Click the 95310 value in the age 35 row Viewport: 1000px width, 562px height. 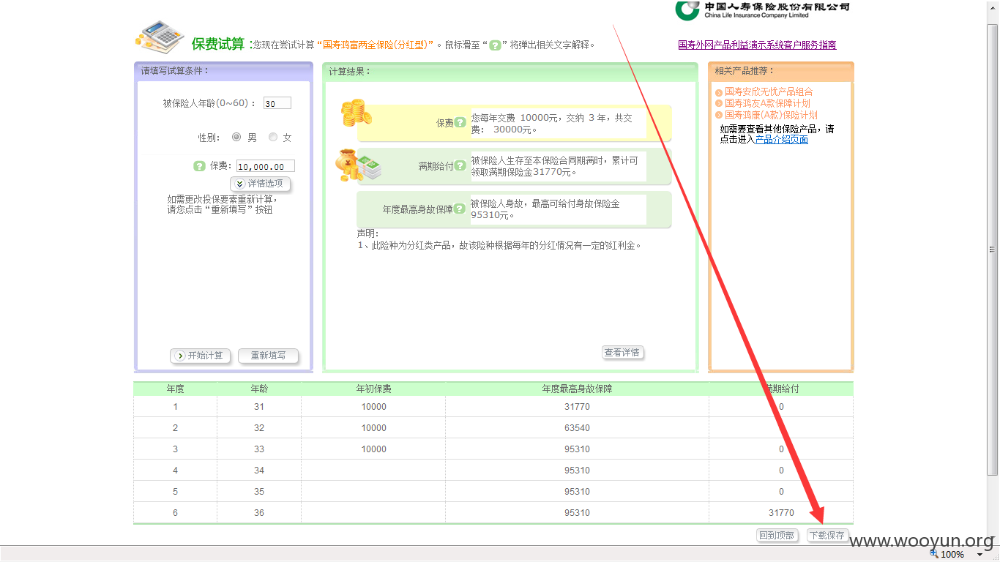[x=577, y=492]
